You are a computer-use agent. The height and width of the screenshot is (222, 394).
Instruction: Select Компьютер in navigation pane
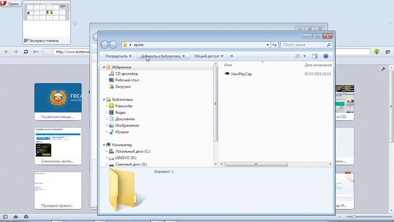pyautogui.click(x=122, y=145)
